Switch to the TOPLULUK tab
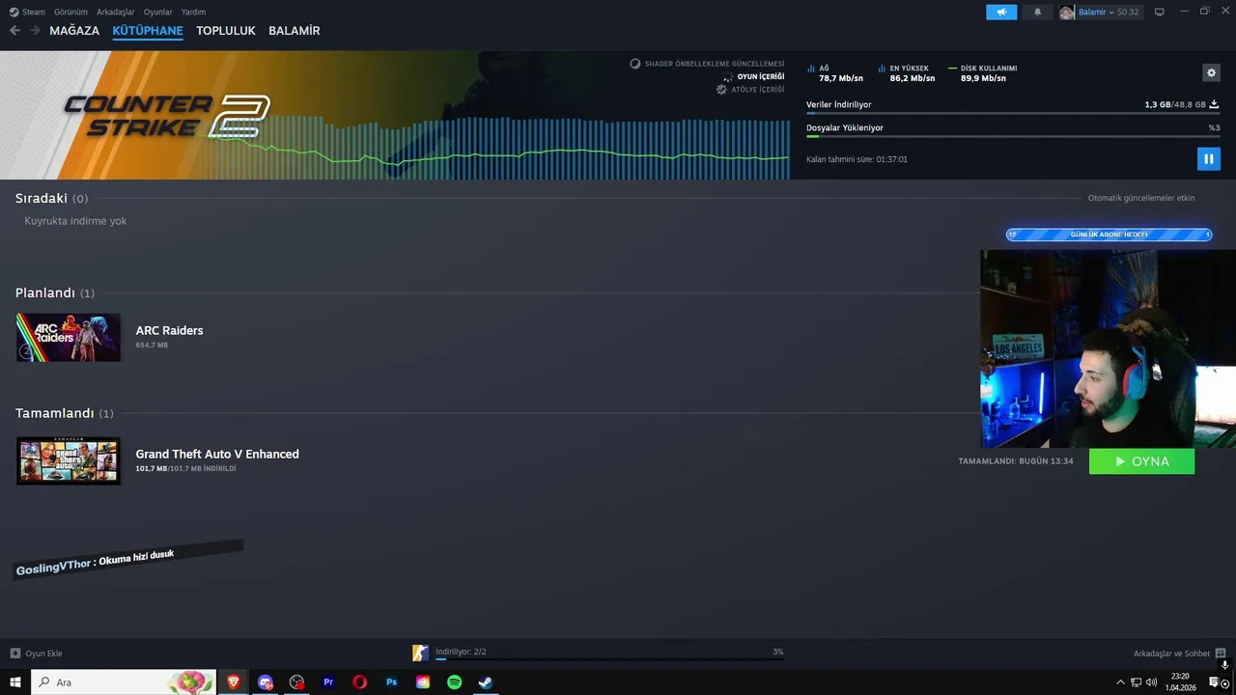The width and height of the screenshot is (1236, 695). point(226,31)
